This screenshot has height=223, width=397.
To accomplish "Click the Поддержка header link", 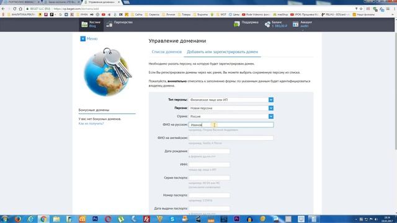I will coord(250,22).
